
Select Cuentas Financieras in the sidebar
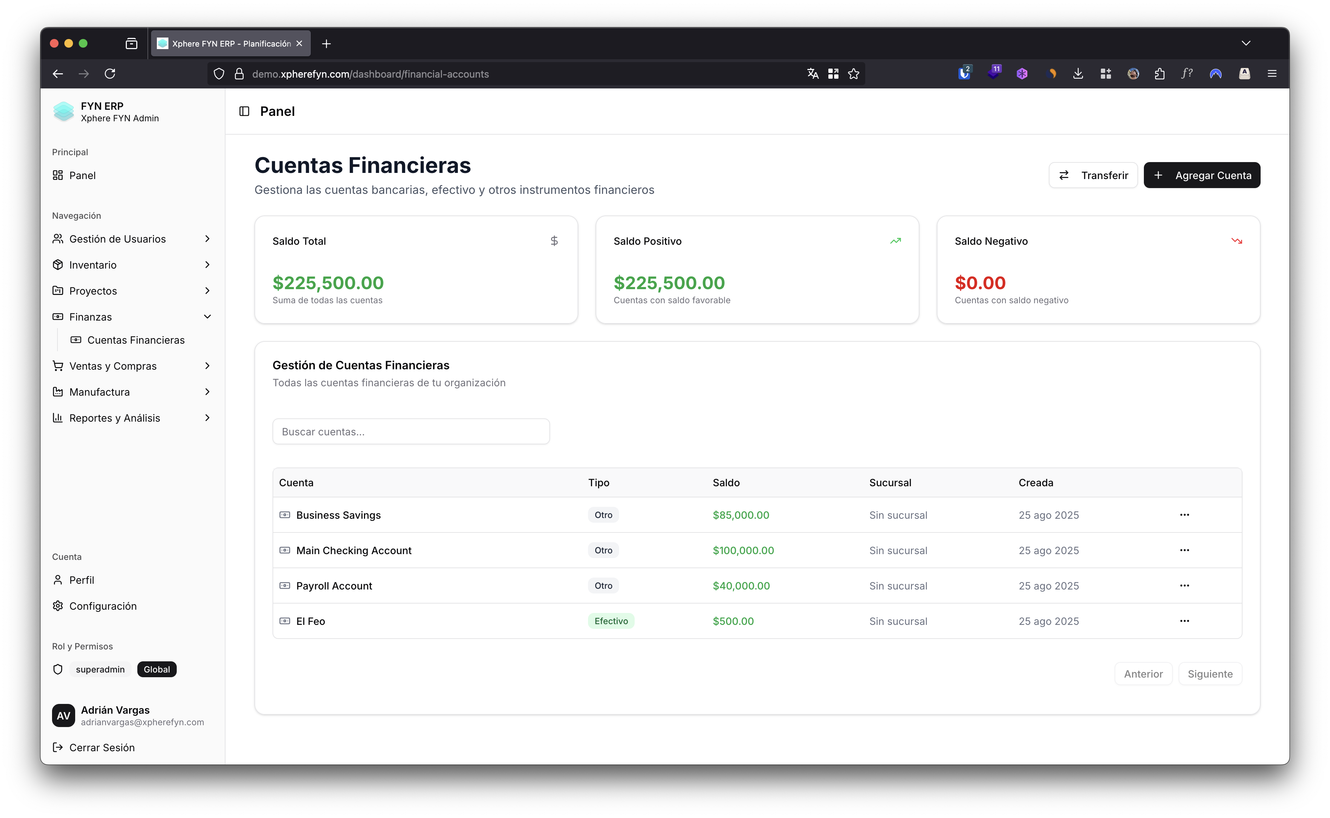coord(136,340)
